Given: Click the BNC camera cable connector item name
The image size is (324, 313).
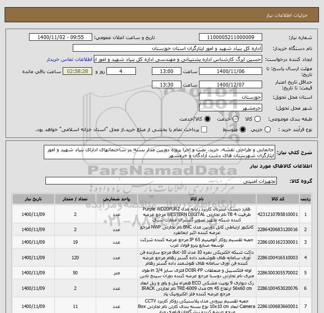Looking at the screenshot, I should point(197,230).
